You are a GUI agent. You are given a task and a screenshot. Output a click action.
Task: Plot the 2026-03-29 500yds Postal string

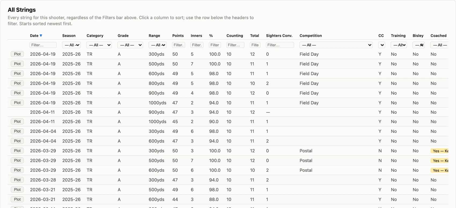pos(17,160)
